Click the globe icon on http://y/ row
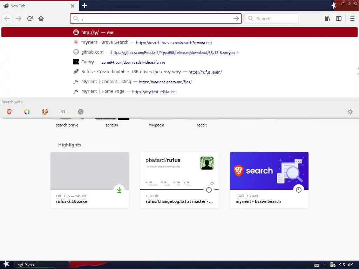Viewport: 359px width, 269px height. click(x=76, y=32)
